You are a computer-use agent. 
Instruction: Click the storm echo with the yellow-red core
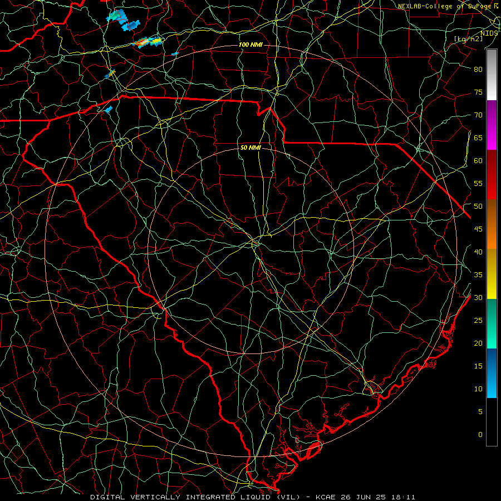148,42
